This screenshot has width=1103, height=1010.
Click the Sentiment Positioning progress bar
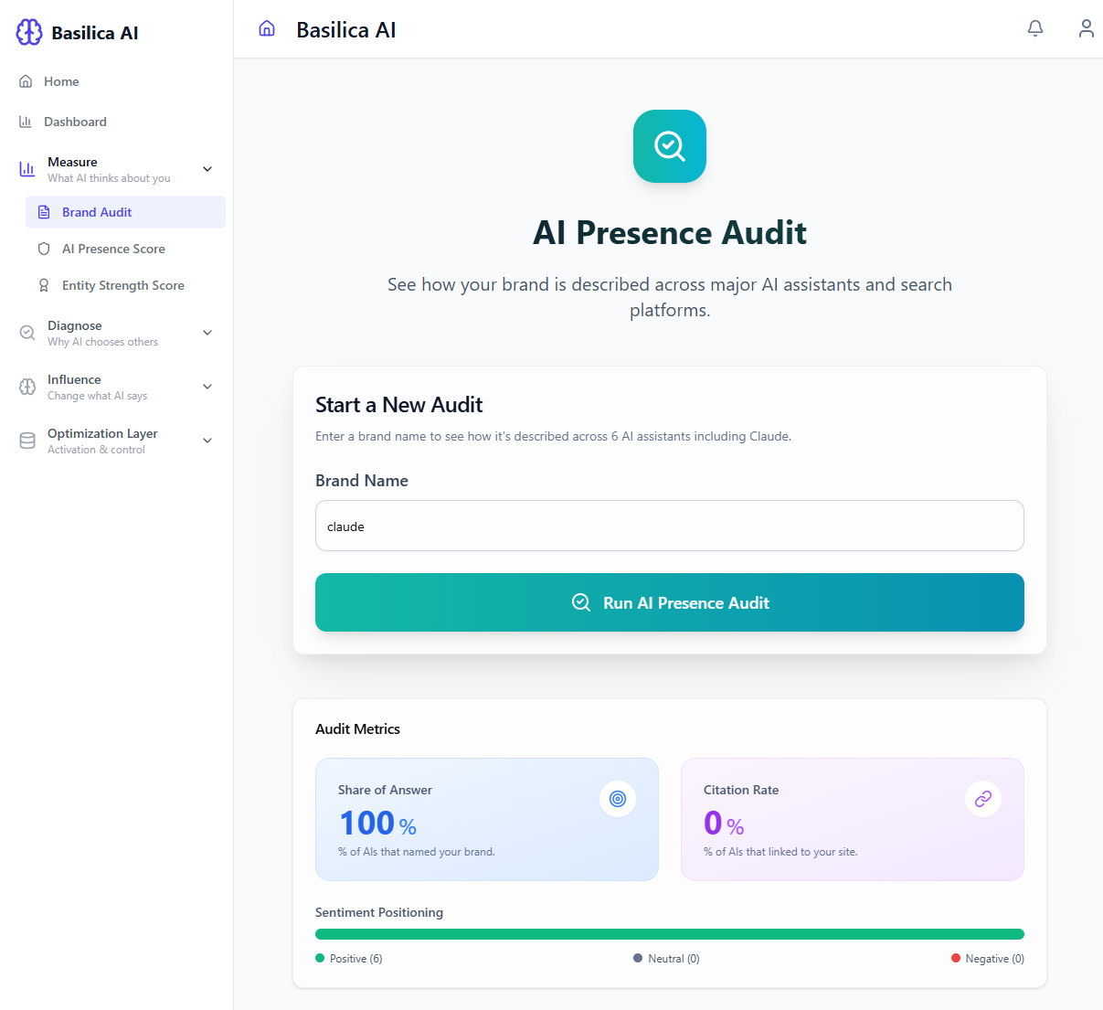click(670, 933)
